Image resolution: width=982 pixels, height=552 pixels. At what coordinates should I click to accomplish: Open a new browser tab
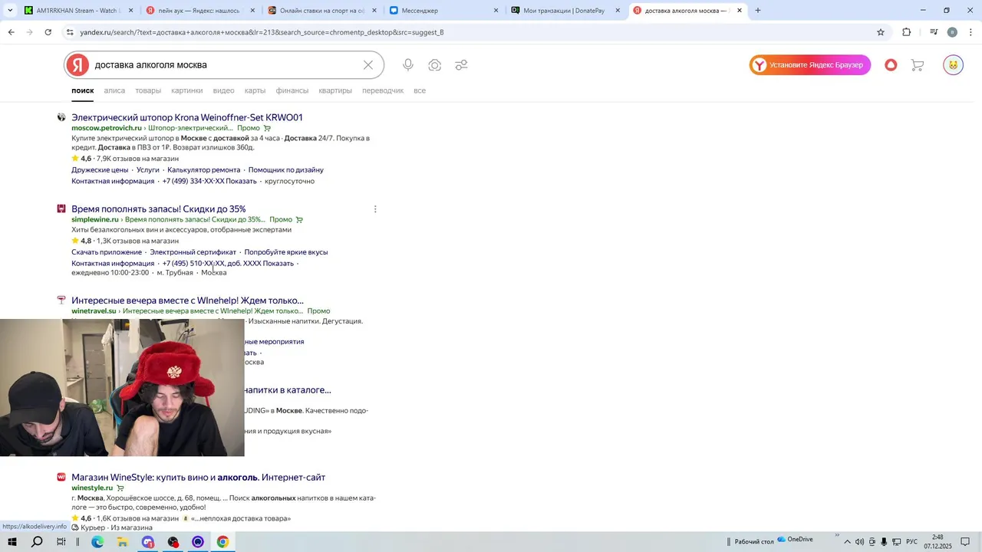tap(758, 11)
